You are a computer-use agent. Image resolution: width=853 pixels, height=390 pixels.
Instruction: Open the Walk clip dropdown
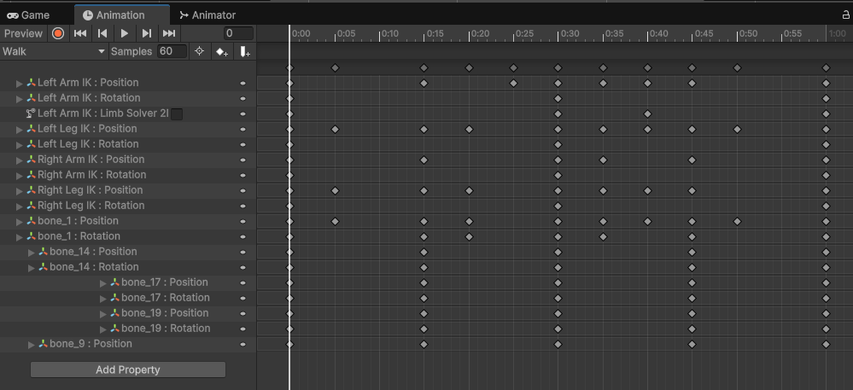click(x=54, y=52)
